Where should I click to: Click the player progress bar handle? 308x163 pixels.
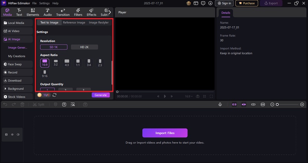tap(117, 92)
